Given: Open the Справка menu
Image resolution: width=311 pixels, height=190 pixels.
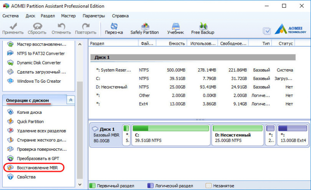Looking at the screenshot, I should [120, 16].
